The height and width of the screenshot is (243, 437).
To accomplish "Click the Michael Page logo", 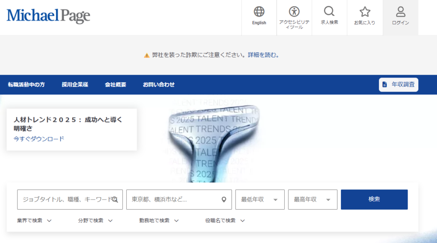I will [48, 16].
